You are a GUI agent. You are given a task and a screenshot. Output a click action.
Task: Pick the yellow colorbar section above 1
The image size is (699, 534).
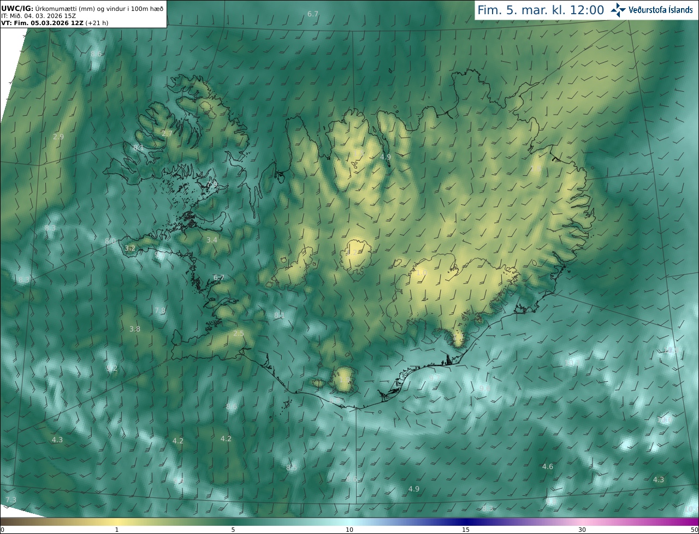[117, 521]
